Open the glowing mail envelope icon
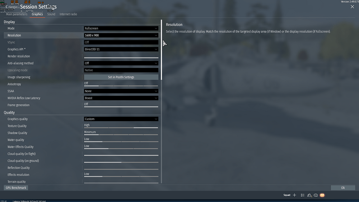This screenshot has width=359, height=202. (322, 195)
